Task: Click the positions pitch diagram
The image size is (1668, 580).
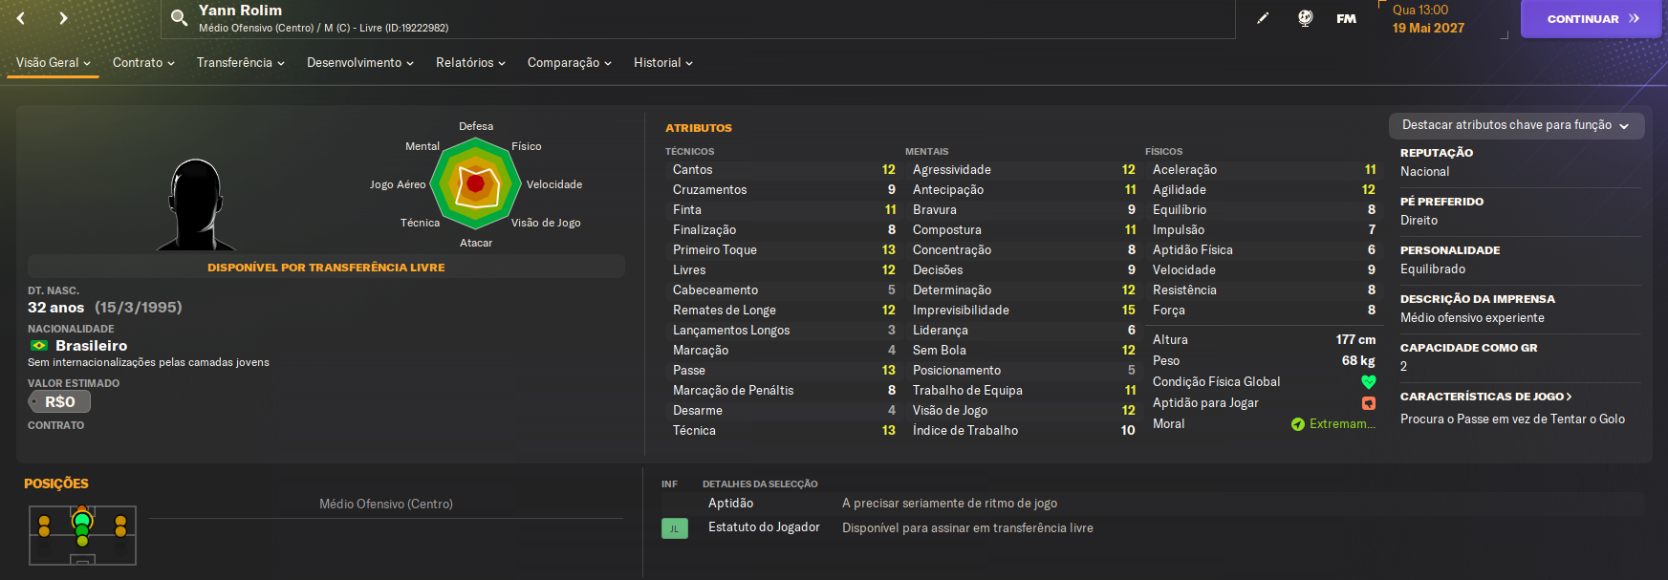Action: pos(82,535)
